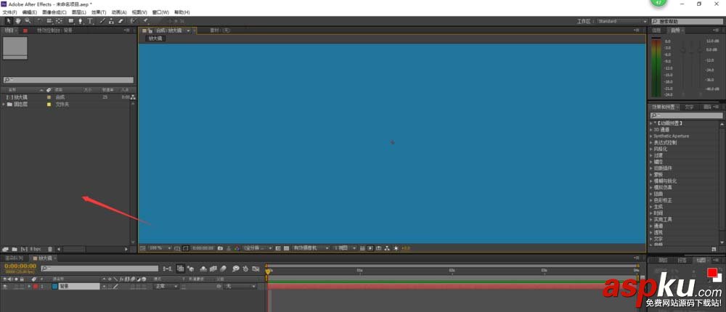Open the 文件(F) menu
Screen dimensions: 726x312
point(9,12)
